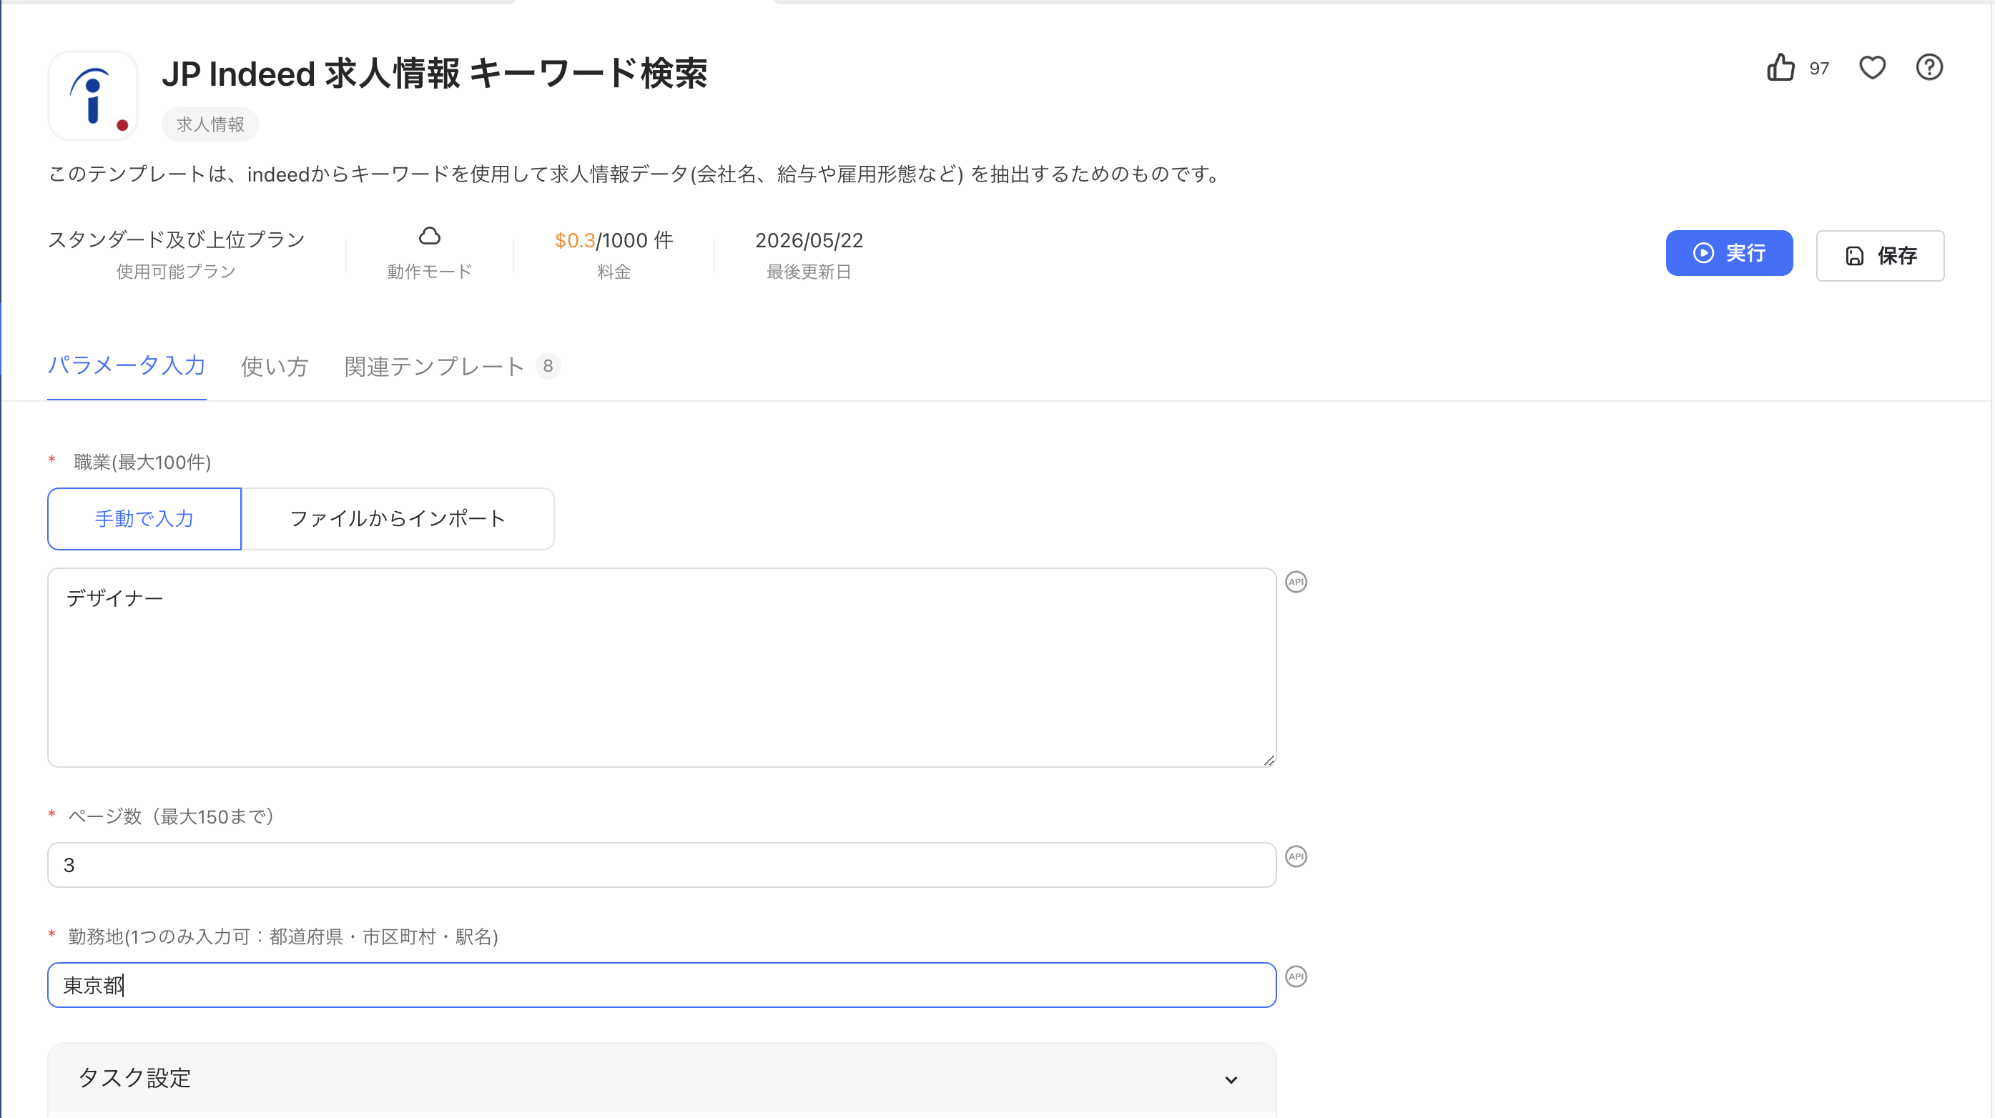Click the $0.3/1000 件 price text
Screen dimensions: 1995x1118
click(x=614, y=240)
